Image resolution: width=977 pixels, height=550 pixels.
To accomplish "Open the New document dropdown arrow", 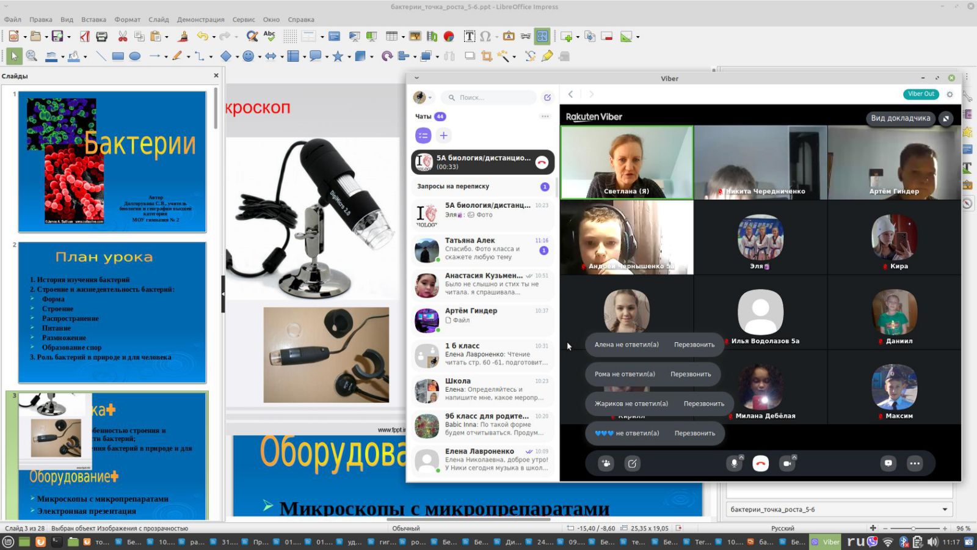I will pyautogui.click(x=24, y=37).
